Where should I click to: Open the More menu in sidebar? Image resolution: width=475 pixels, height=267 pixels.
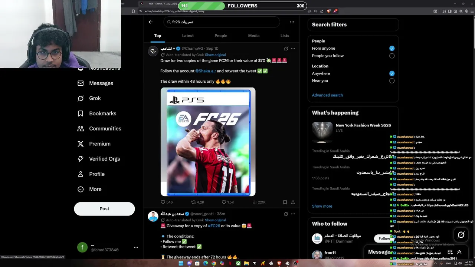(89, 189)
